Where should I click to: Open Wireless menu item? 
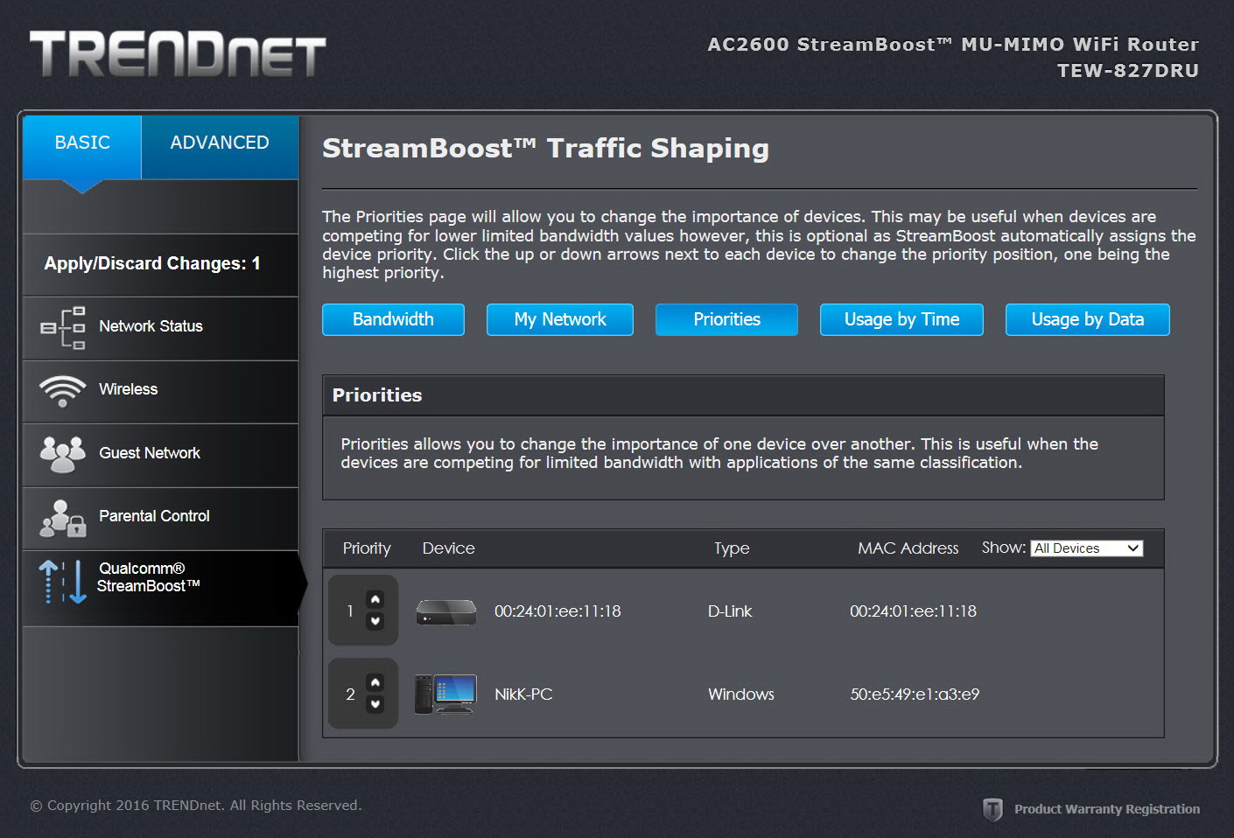click(x=160, y=392)
